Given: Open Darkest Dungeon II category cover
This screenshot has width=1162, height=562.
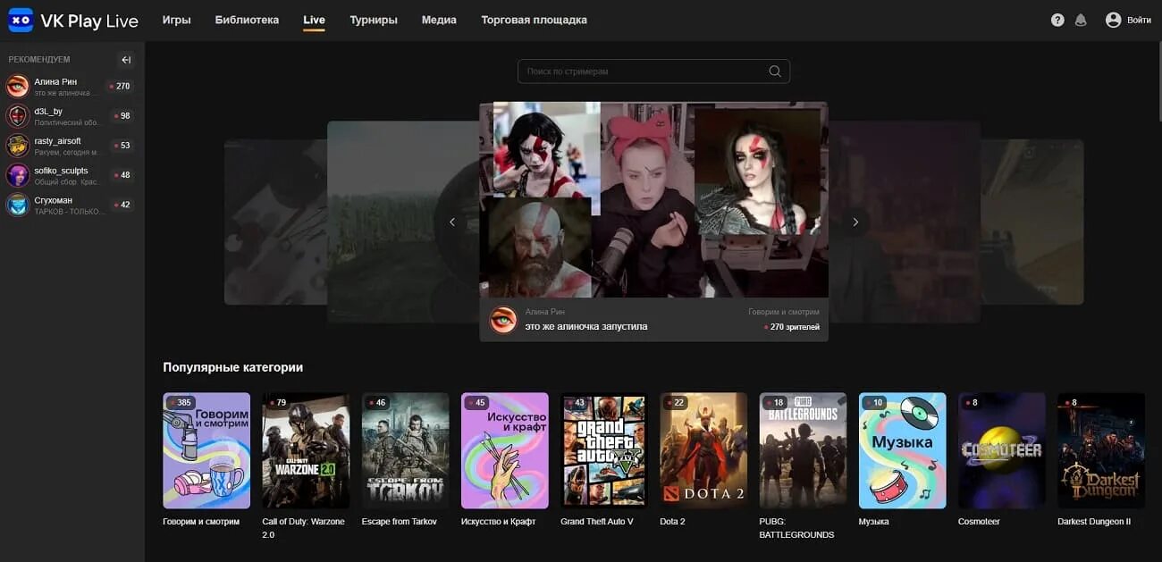Looking at the screenshot, I should coord(1101,450).
